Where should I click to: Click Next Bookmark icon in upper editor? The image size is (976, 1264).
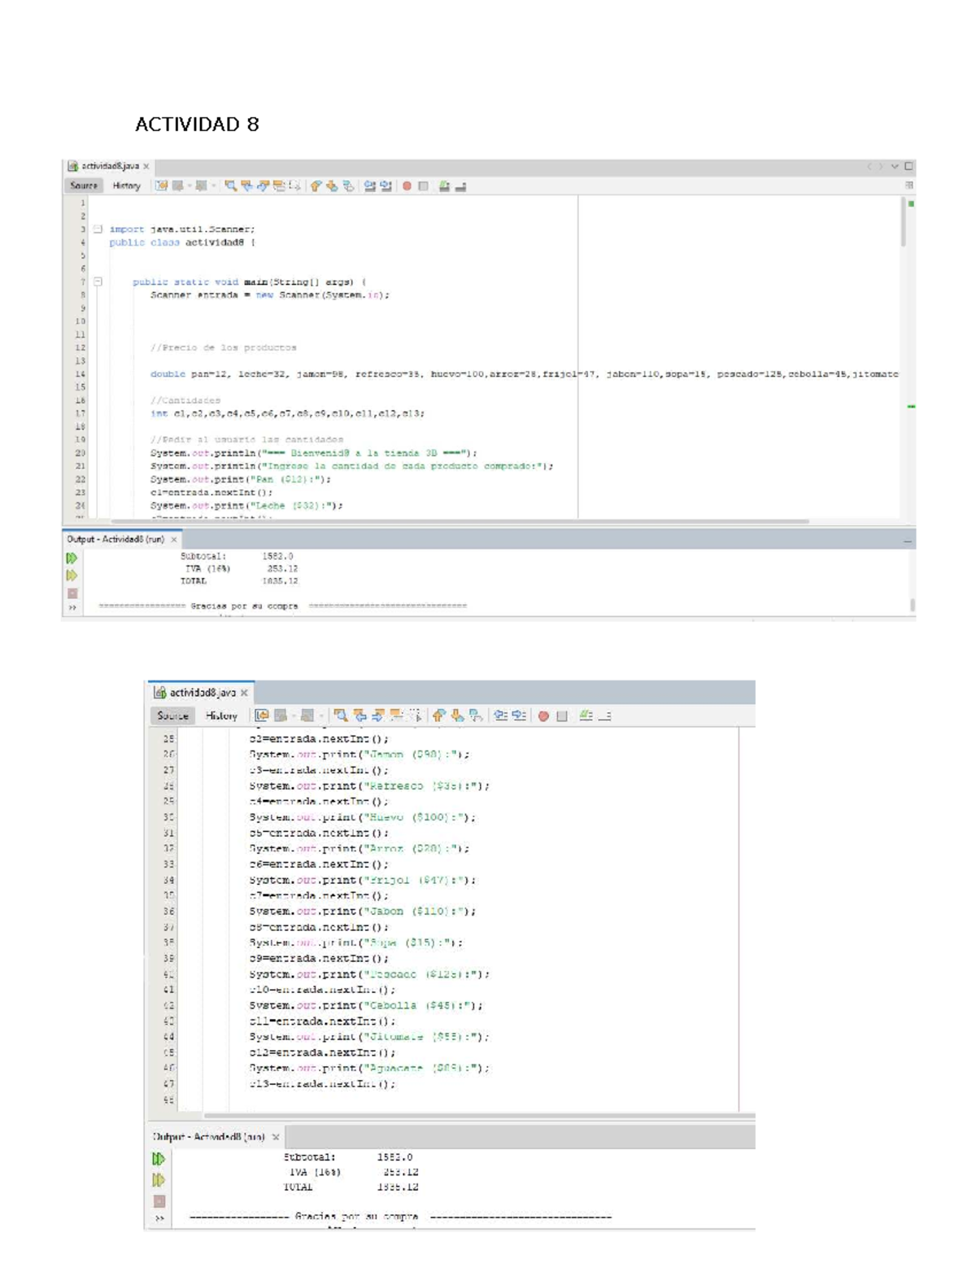tap(332, 186)
